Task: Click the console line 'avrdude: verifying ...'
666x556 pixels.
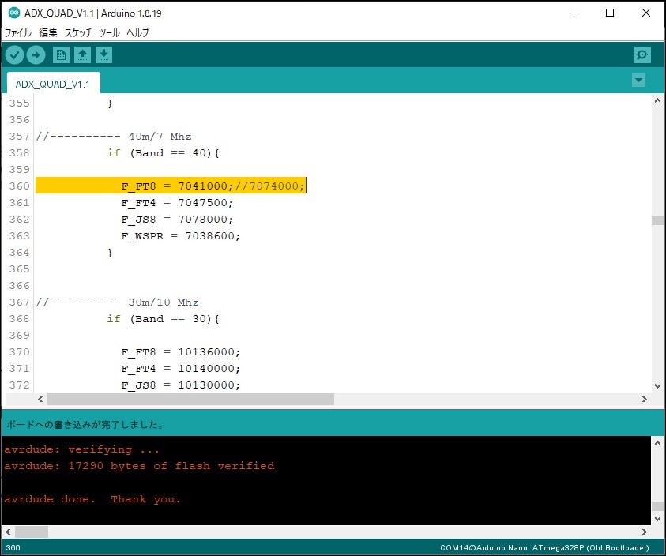Action: (x=82, y=449)
